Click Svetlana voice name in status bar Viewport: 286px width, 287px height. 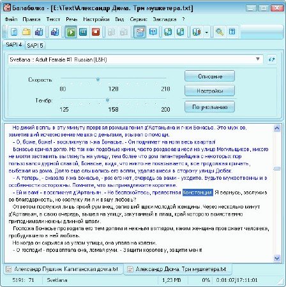(57, 280)
